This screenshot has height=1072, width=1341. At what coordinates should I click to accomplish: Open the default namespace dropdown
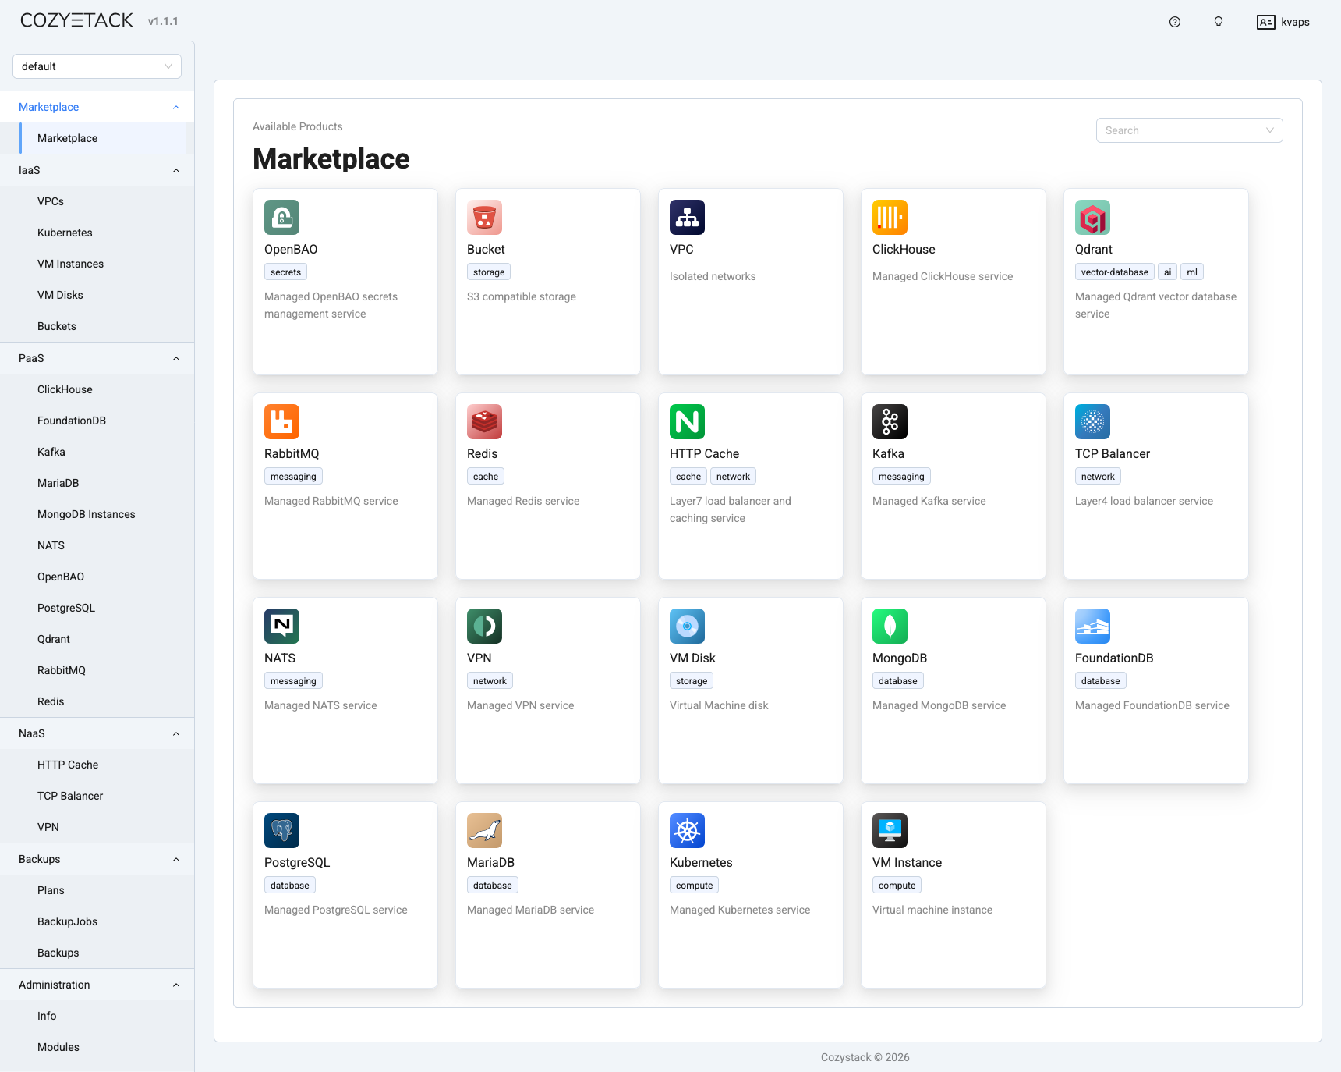[x=97, y=66]
